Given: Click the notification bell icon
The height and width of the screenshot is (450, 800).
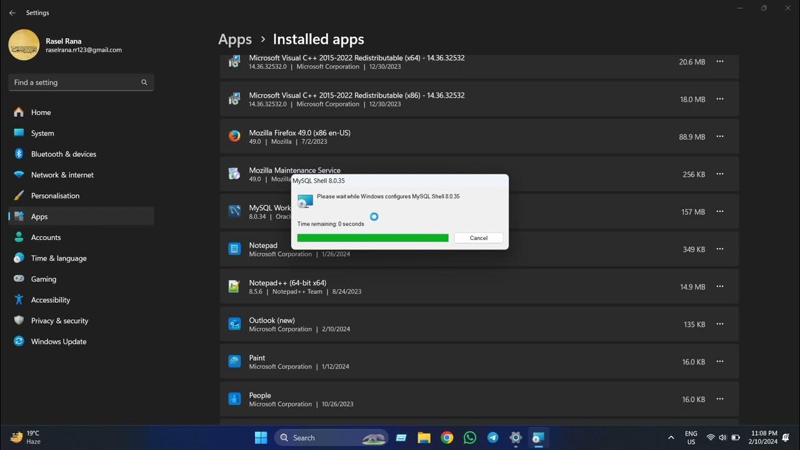Looking at the screenshot, I should 787,437.
